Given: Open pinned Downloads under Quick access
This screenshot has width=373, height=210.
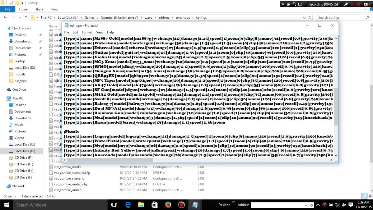Looking at the screenshot, I should [22, 41].
